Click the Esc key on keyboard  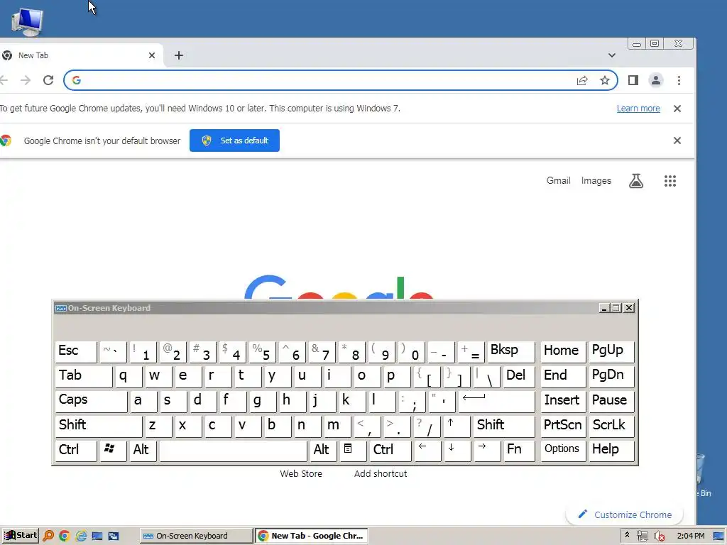[x=76, y=352]
